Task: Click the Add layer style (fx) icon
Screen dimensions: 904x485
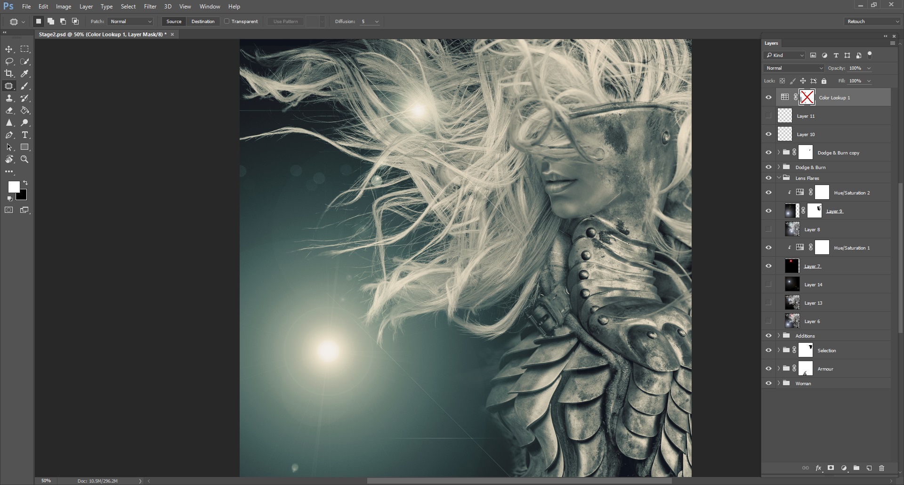Action: click(x=819, y=468)
